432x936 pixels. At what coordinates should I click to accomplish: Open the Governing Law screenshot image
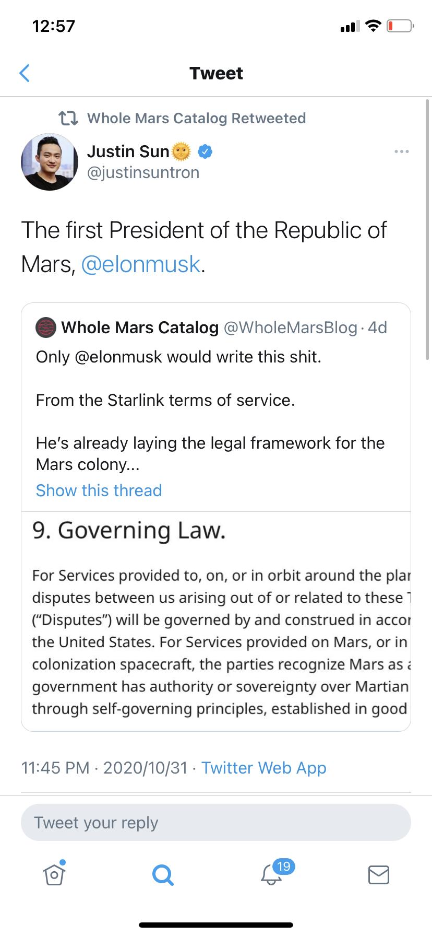(216, 621)
